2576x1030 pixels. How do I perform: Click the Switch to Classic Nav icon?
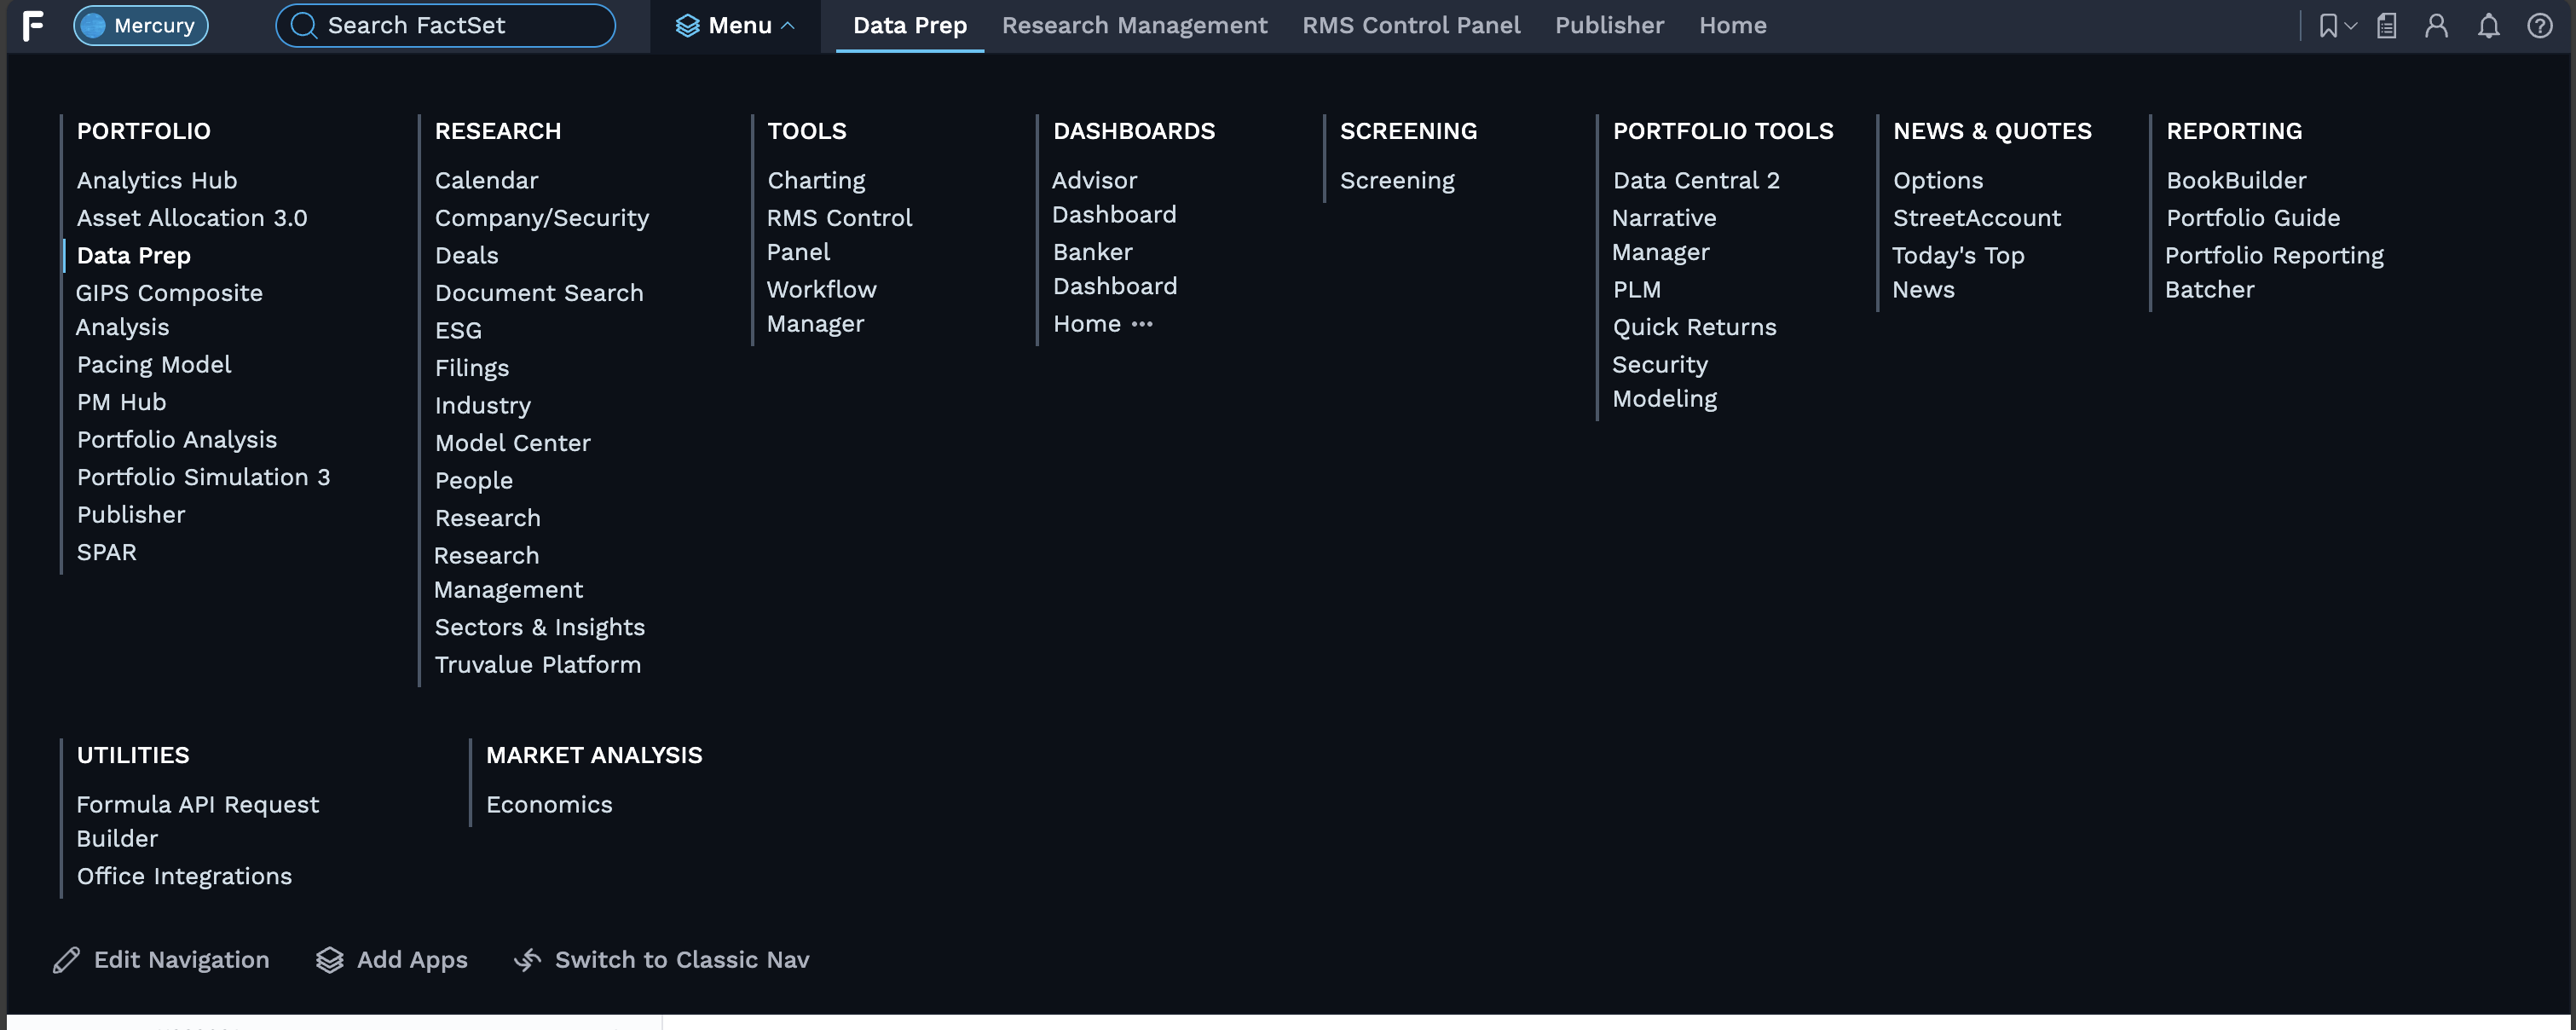click(x=527, y=960)
